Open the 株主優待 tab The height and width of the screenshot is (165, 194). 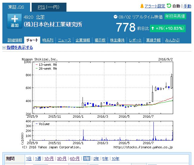click(117, 40)
